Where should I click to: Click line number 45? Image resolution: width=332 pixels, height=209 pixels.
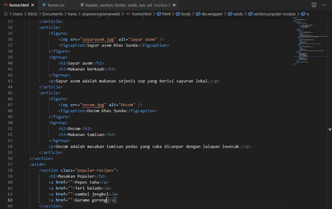coord(10,93)
